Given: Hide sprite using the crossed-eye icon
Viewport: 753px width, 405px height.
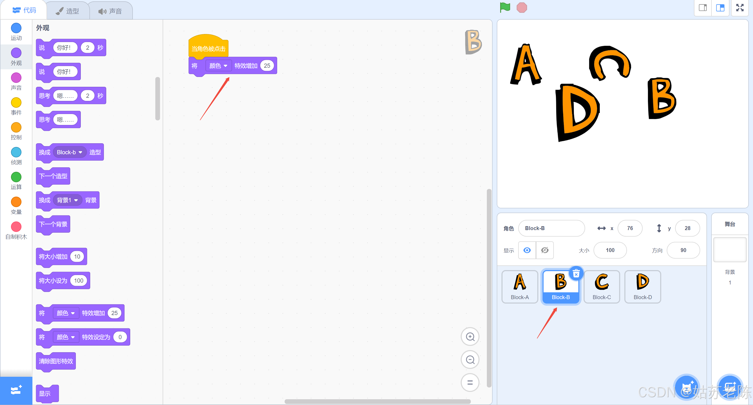Looking at the screenshot, I should (545, 250).
